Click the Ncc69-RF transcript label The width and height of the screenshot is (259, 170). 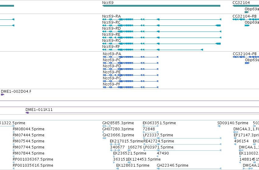(x=111, y=47)
